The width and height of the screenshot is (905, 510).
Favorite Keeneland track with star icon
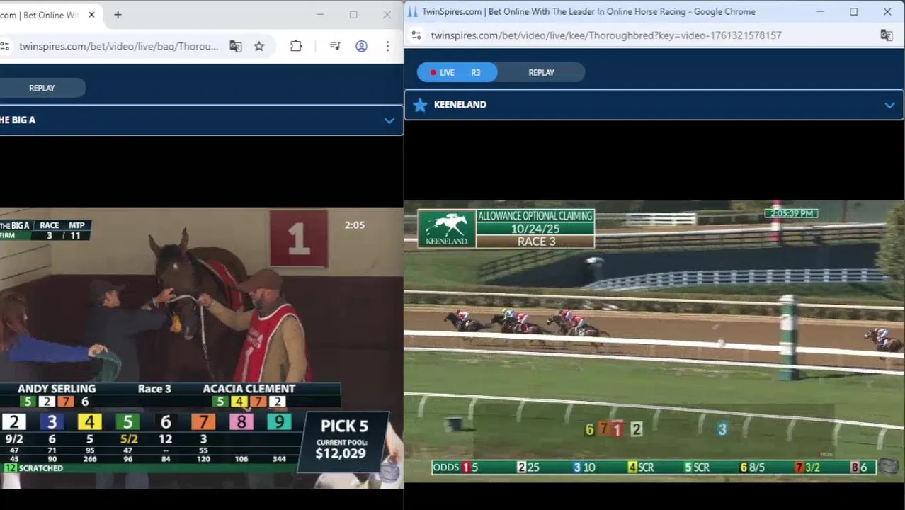tap(420, 105)
